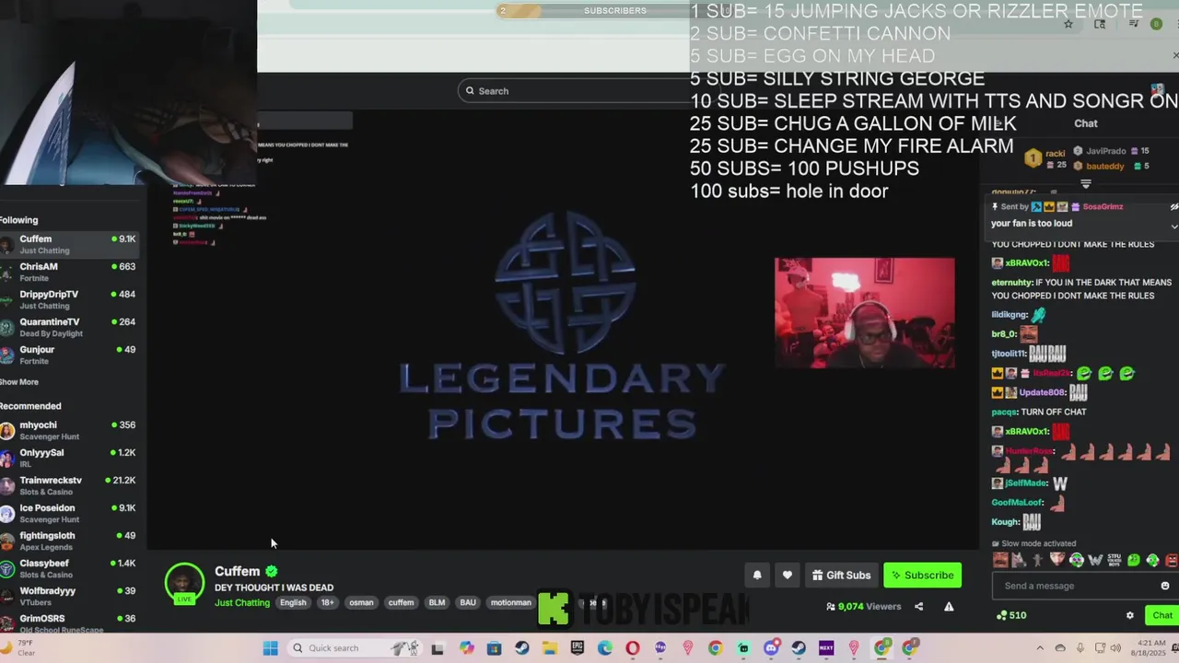The width and height of the screenshot is (1179, 663).
Task: Click bauteddy in gift leaderboard
Action: point(1105,167)
